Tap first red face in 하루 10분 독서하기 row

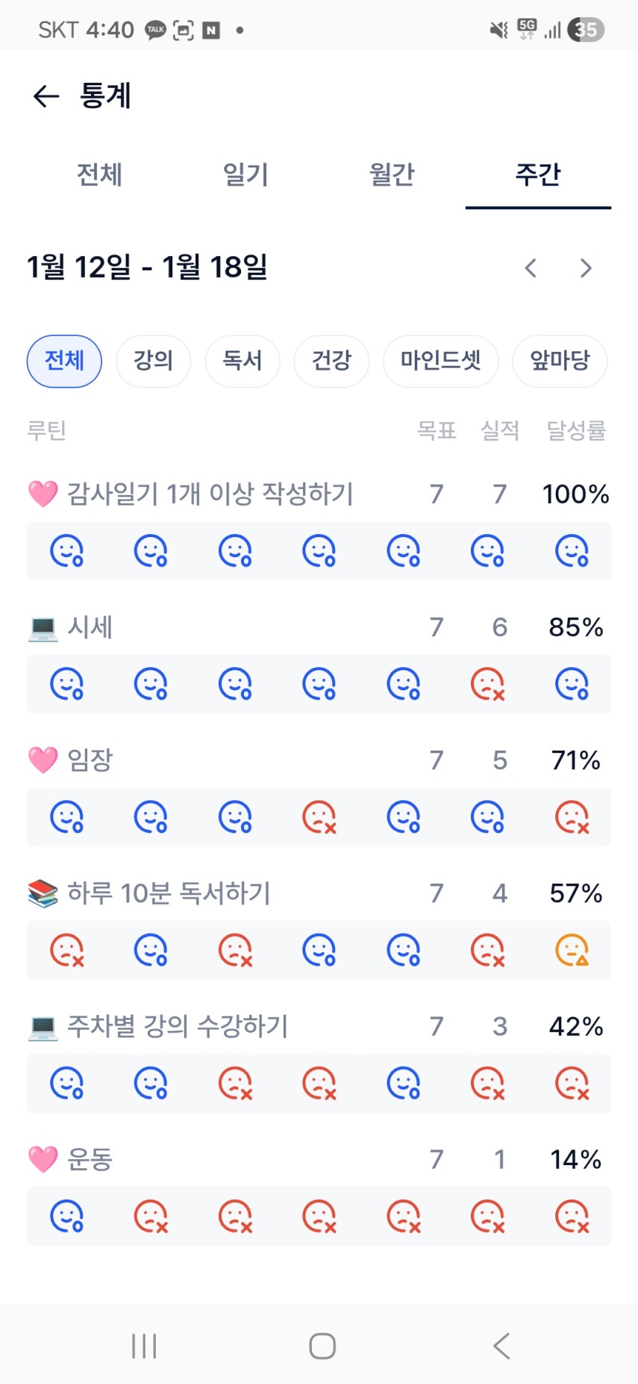point(66,950)
